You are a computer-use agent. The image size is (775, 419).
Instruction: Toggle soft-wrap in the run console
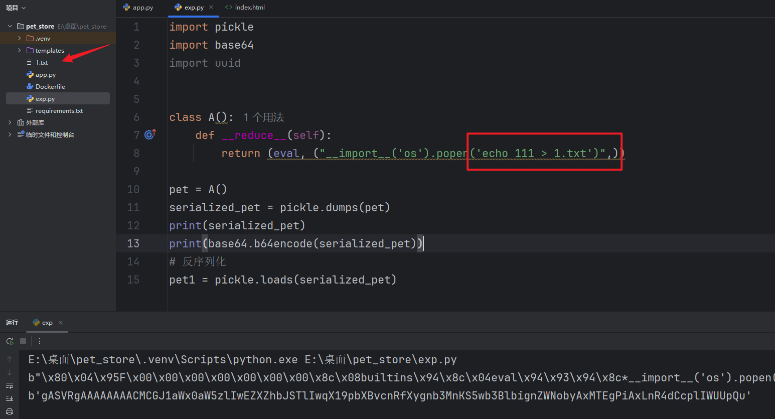10,386
